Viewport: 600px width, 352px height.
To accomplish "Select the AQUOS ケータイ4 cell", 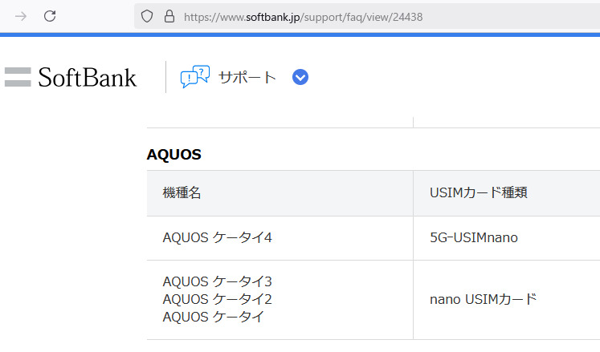I will point(217,238).
